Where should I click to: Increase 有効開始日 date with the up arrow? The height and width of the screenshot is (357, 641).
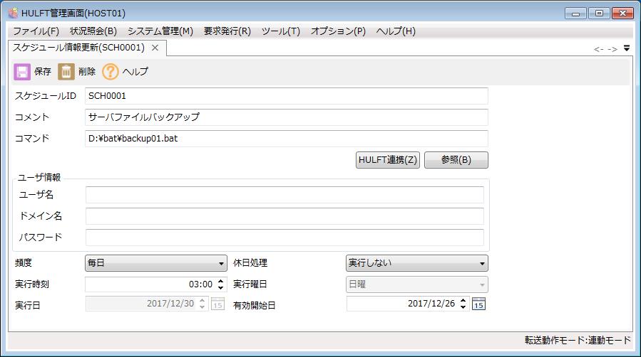click(463, 300)
